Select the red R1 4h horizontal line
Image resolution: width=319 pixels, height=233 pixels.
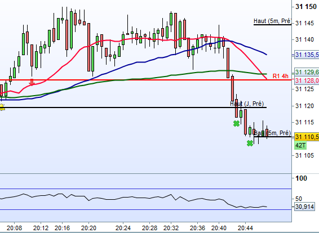pyautogui.click(x=145, y=80)
